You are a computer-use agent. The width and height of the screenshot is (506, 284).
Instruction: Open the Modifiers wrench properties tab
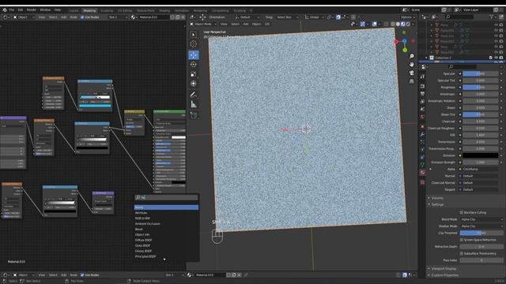click(x=422, y=134)
